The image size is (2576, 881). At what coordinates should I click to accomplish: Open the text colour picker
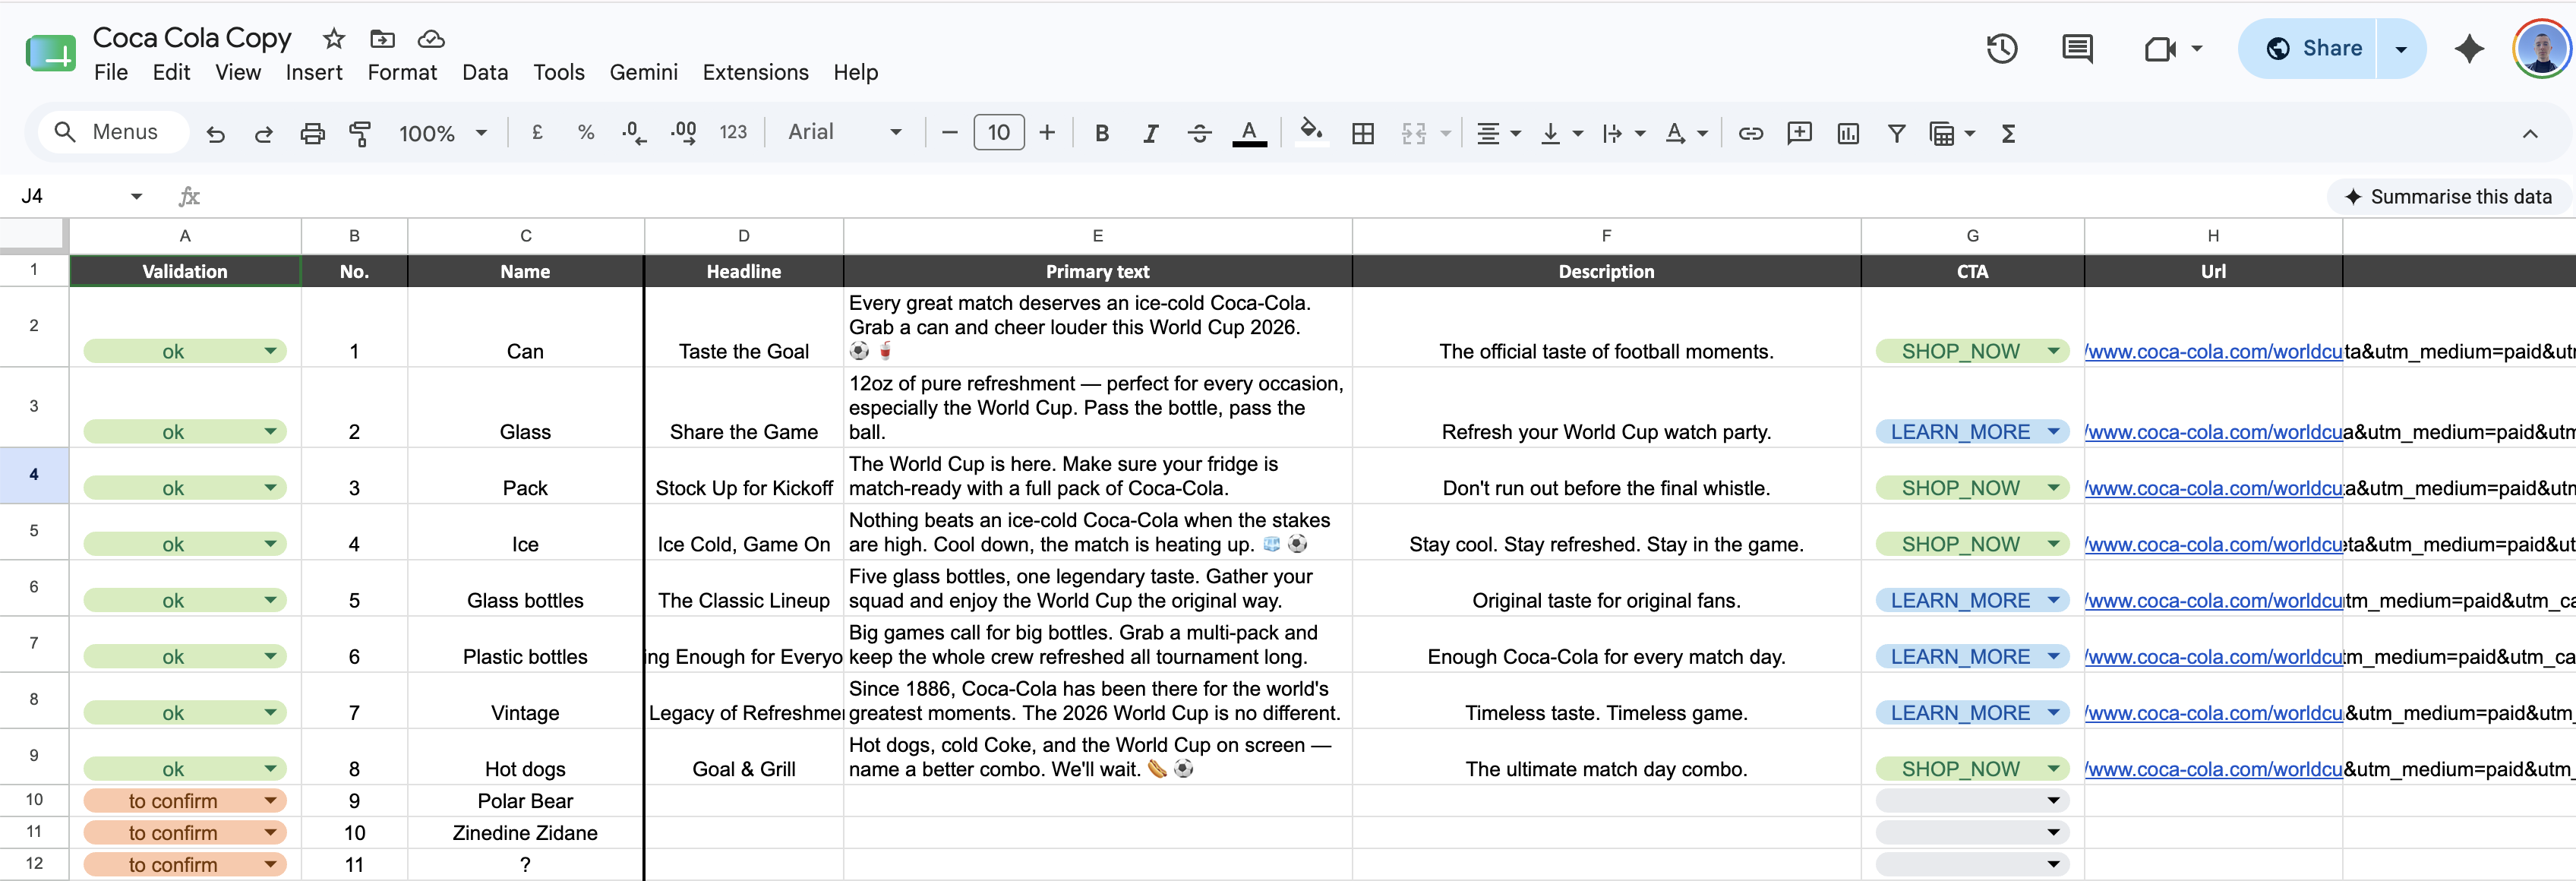click(x=1249, y=133)
